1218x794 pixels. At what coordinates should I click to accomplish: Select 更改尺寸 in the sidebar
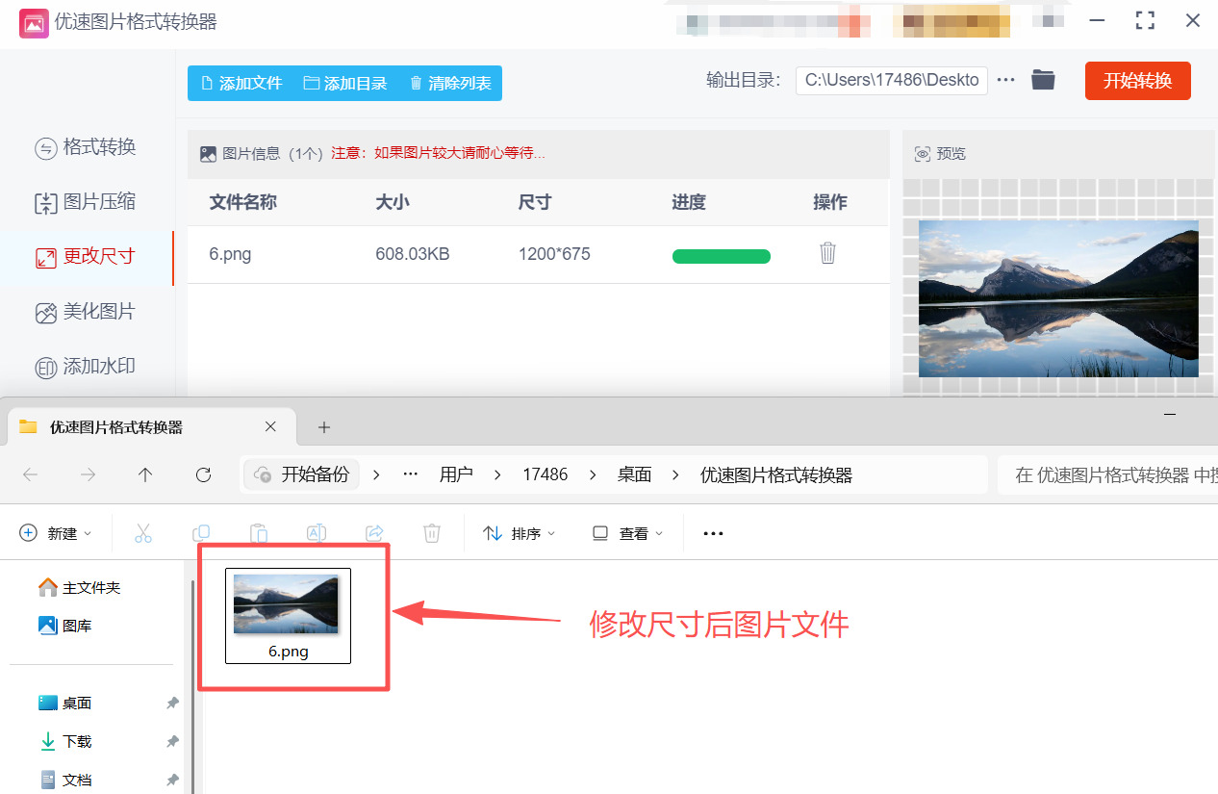tap(87, 257)
